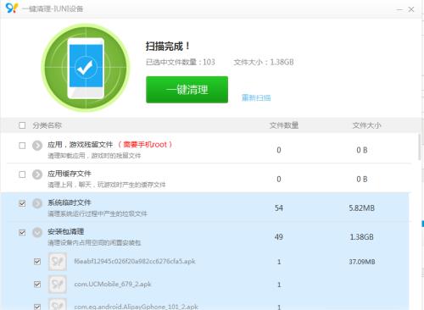Screen dimensions: 424x310
Task: Expand 应用、游戏残留文件 category arrow
Action: [37, 146]
